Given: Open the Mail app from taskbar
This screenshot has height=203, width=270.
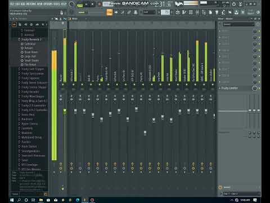Looking at the screenshot, I should click(x=56, y=200).
